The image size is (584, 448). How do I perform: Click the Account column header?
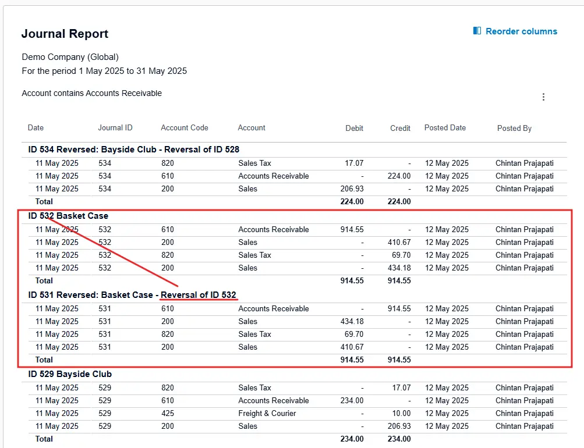click(252, 128)
